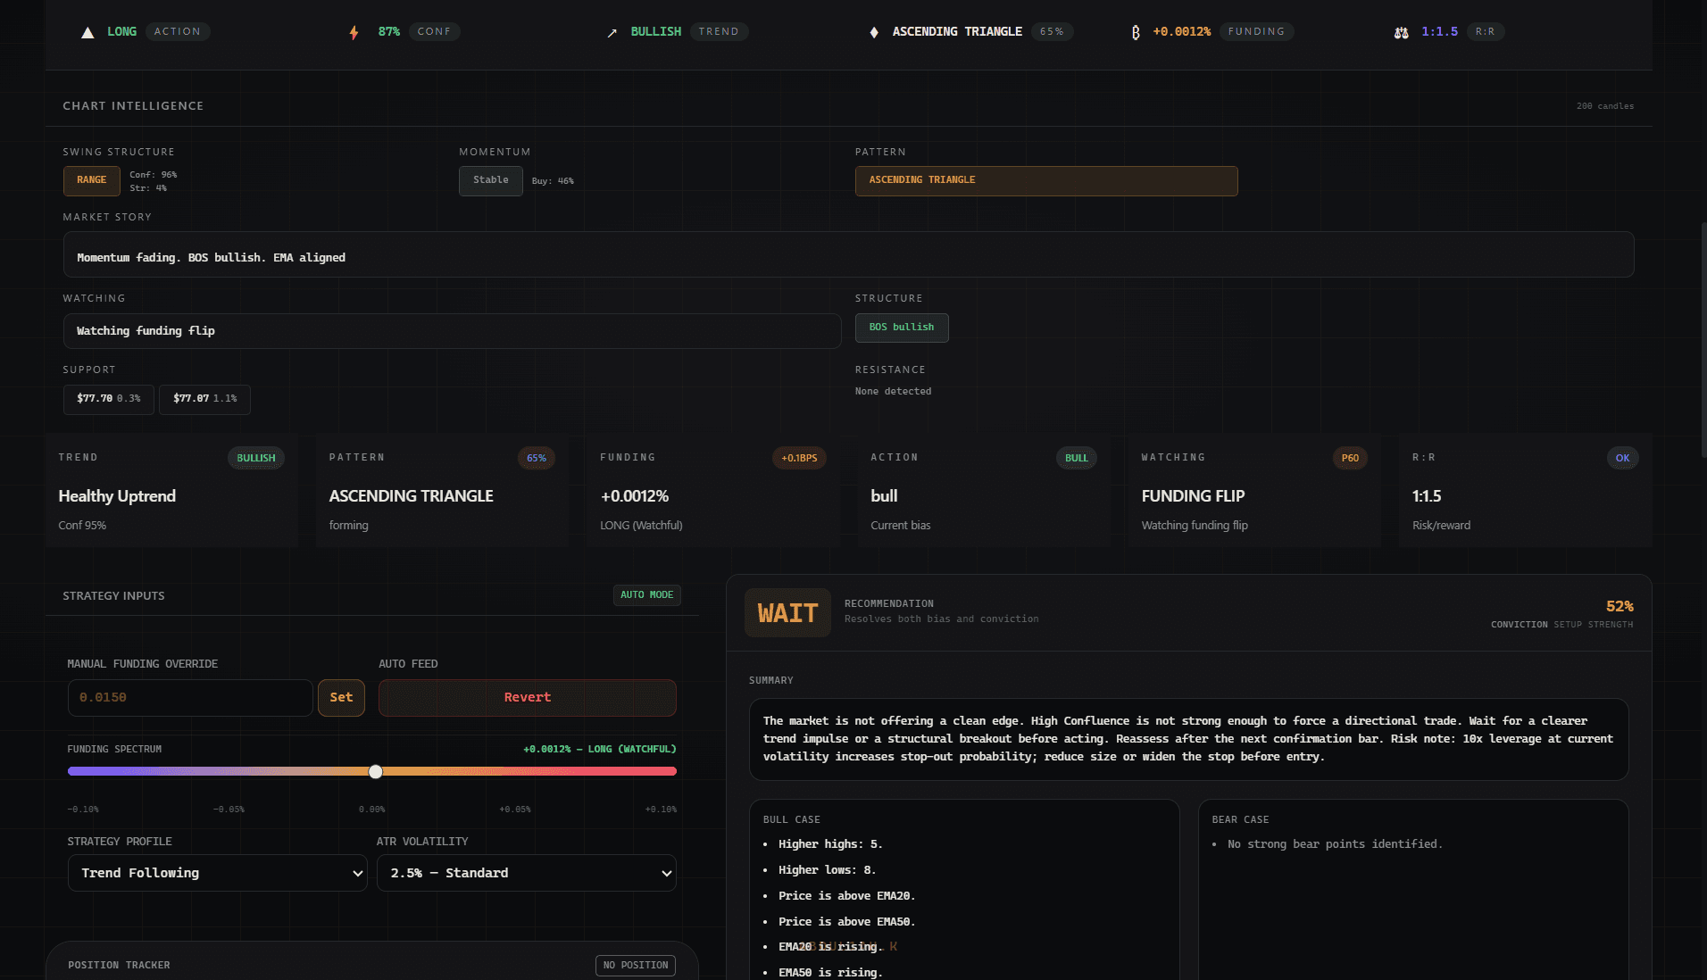Open the Healthy Uptrend trend card

coord(171,491)
